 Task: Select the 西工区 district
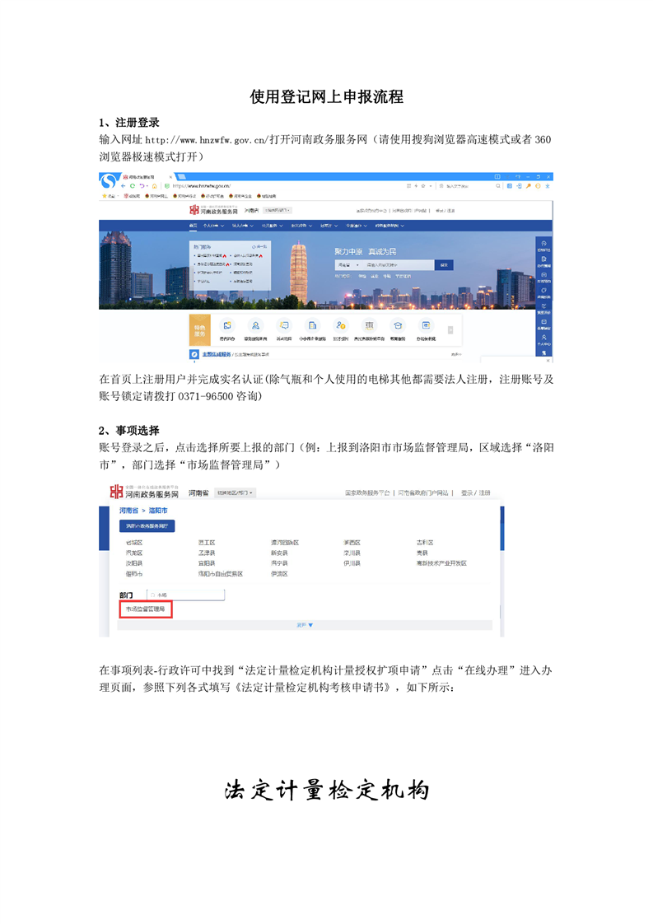[x=206, y=543]
